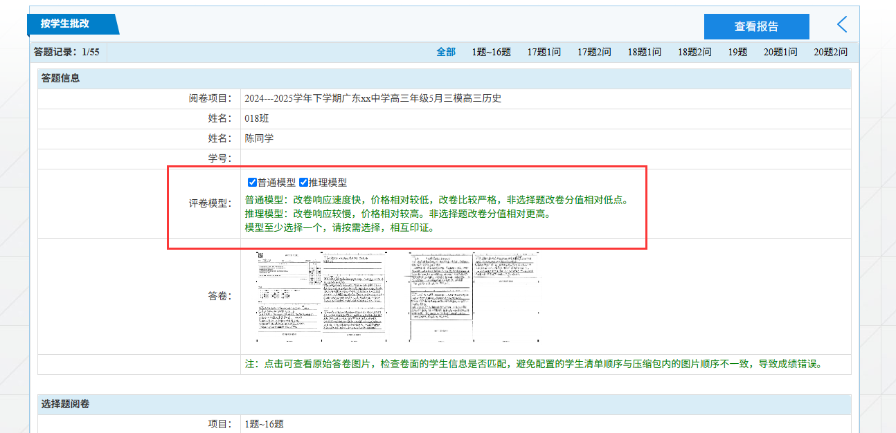896x433 pixels.
Task: Toggle the 推理模型 checkbox
Action: click(303, 183)
